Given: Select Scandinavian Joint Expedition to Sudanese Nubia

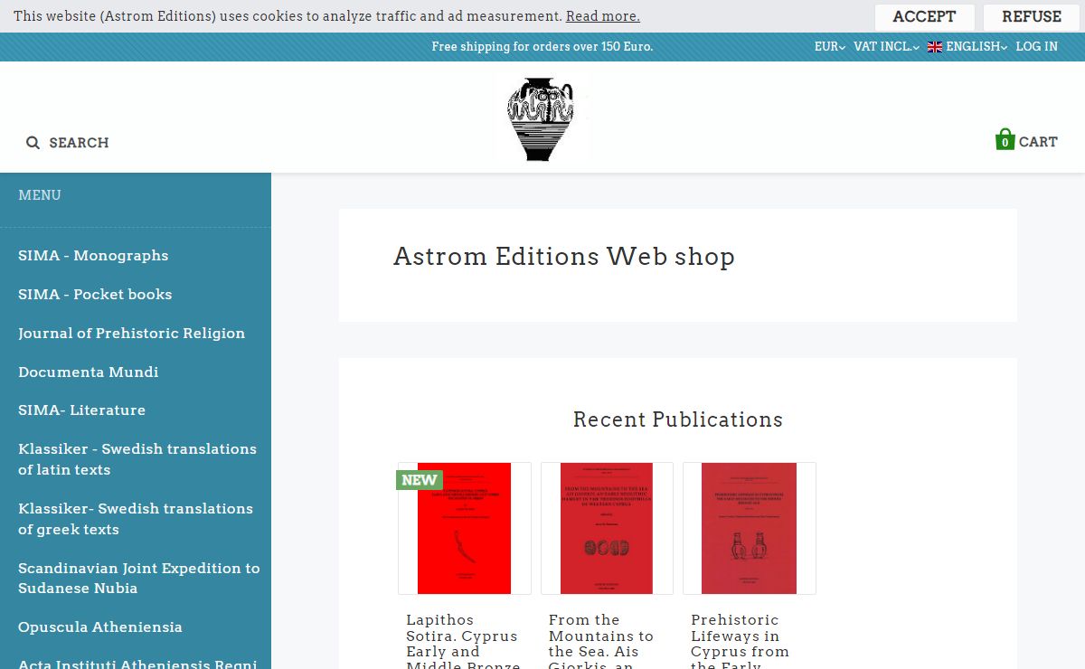Looking at the screenshot, I should (139, 579).
